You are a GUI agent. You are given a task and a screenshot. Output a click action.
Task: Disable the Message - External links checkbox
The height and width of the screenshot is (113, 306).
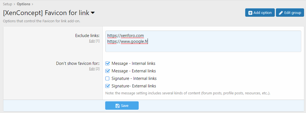tap(107, 71)
